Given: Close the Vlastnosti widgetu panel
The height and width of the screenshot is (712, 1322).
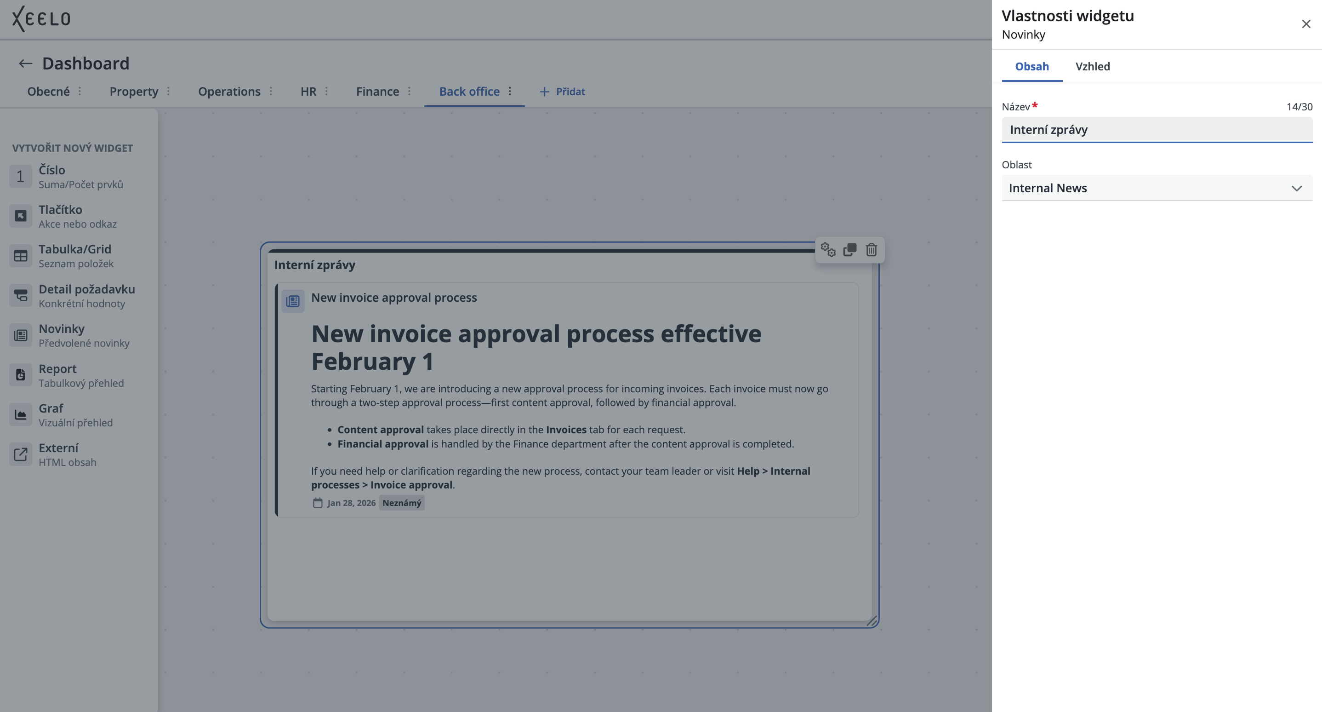Looking at the screenshot, I should pos(1306,24).
